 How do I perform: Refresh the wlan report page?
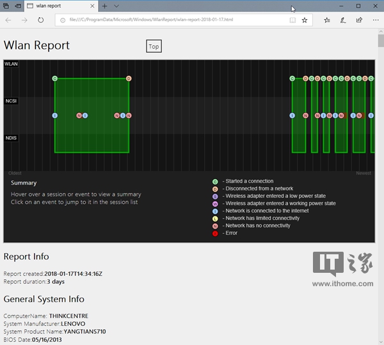click(40, 20)
